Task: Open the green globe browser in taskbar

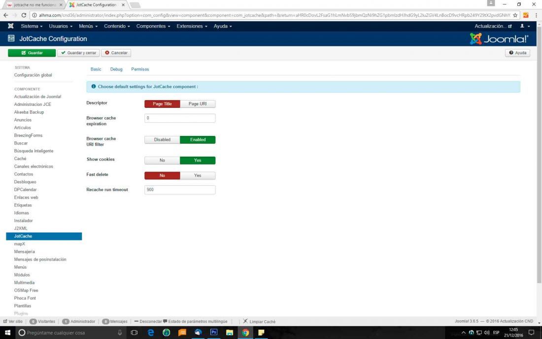Action: click(x=166, y=333)
